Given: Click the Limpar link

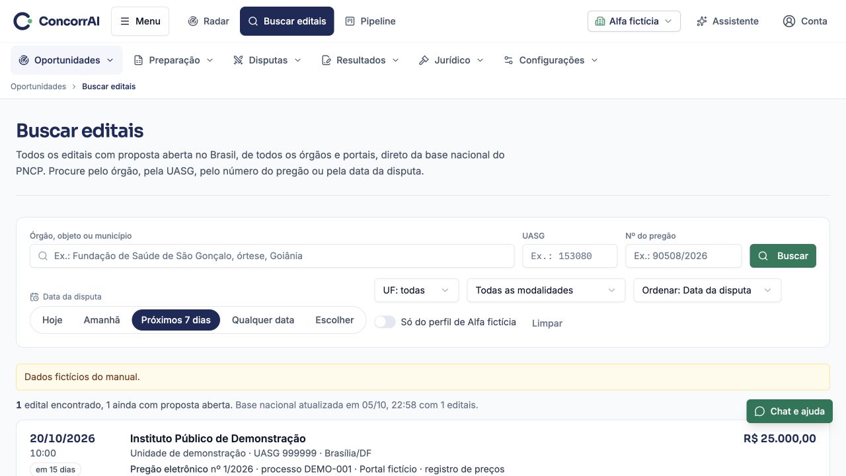Looking at the screenshot, I should [547, 323].
